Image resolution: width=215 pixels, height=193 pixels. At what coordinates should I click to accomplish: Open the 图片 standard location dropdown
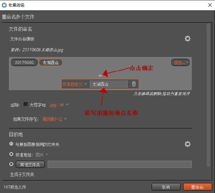pos(42,155)
